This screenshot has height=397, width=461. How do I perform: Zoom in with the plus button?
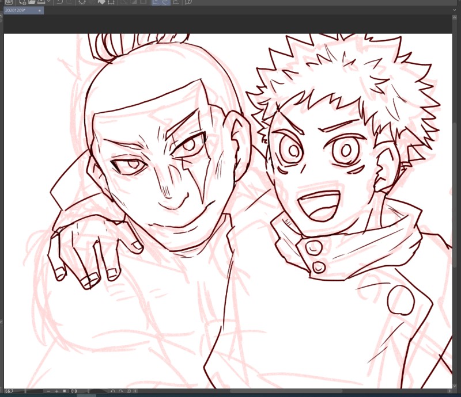pos(56,391)
